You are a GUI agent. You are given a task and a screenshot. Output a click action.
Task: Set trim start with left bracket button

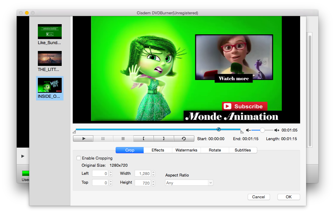tap(143, 139)
